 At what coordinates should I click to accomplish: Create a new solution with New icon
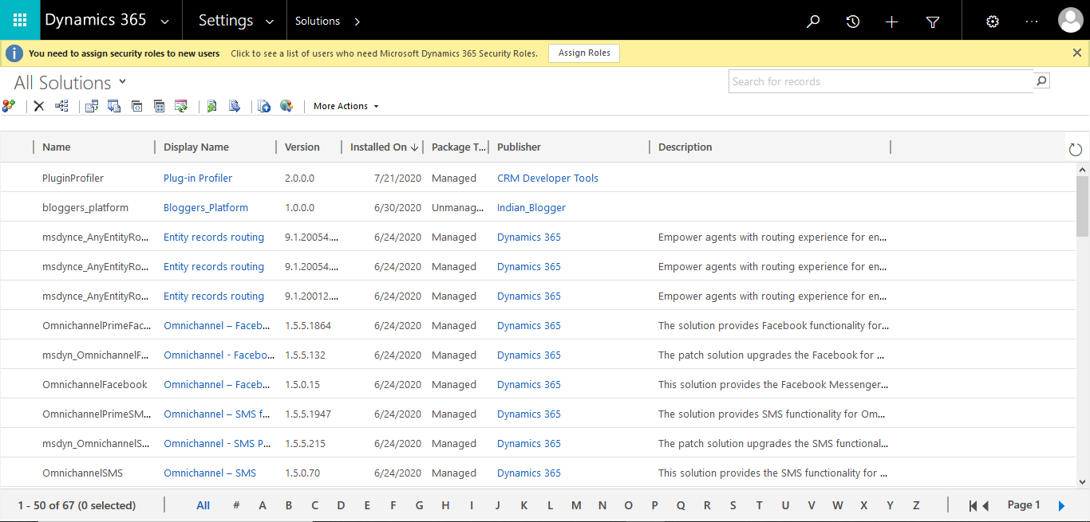10,105
